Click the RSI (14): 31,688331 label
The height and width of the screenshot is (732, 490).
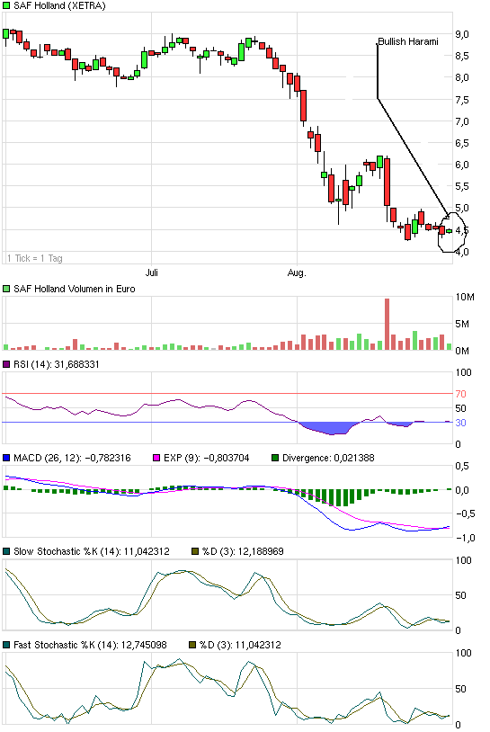click(57, 364)
